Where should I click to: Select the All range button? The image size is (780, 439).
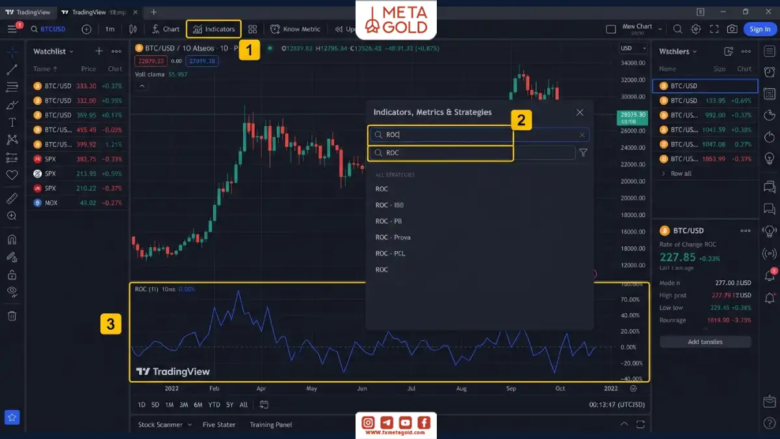point(243,405)
